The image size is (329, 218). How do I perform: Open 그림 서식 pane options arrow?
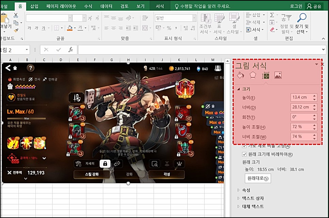tap(316, 64)
